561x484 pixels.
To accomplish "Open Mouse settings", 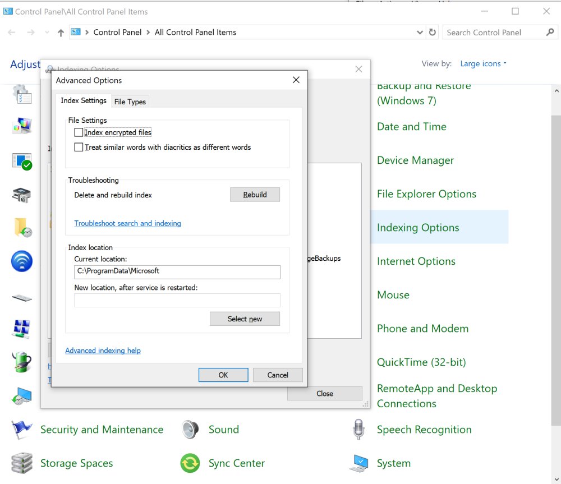I will (x=393, y=295).
